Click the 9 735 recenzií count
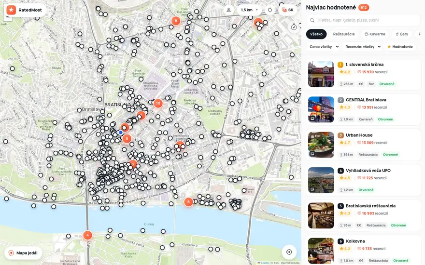Viewport: 425px width, 265px height. pos(371,249)
